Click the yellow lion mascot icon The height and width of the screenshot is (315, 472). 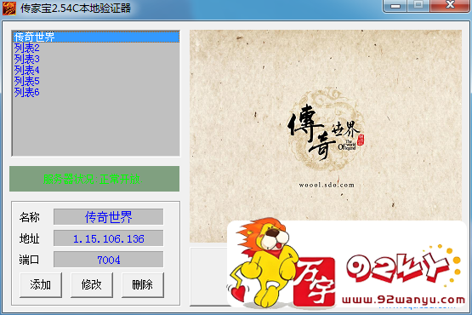pyautogui.click(x=263, y=263)
